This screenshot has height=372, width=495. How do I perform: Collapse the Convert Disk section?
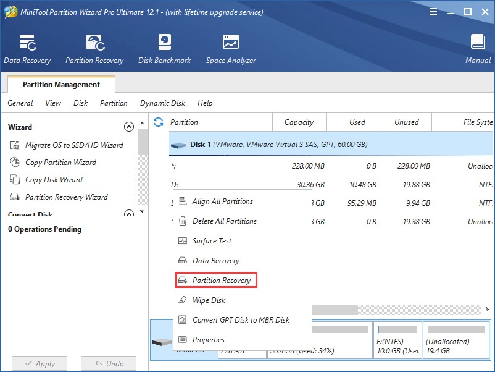point(129,214)
